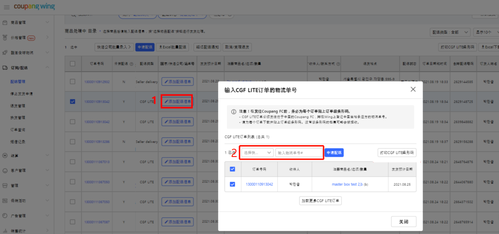Viewport: 499px width, 234px height.
Task: Click the 申请配送 button above the main table
Action: click(x=145, y=47)
